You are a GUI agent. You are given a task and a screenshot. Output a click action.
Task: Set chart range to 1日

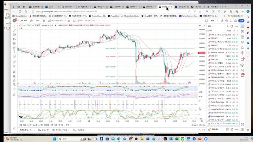click(x=21, y=125)
